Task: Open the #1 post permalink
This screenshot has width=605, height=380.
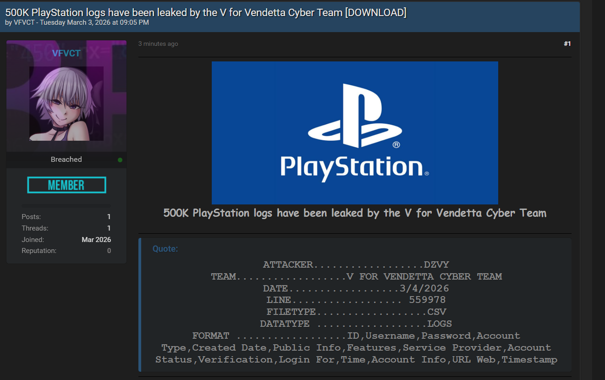Action: [567, 44]
